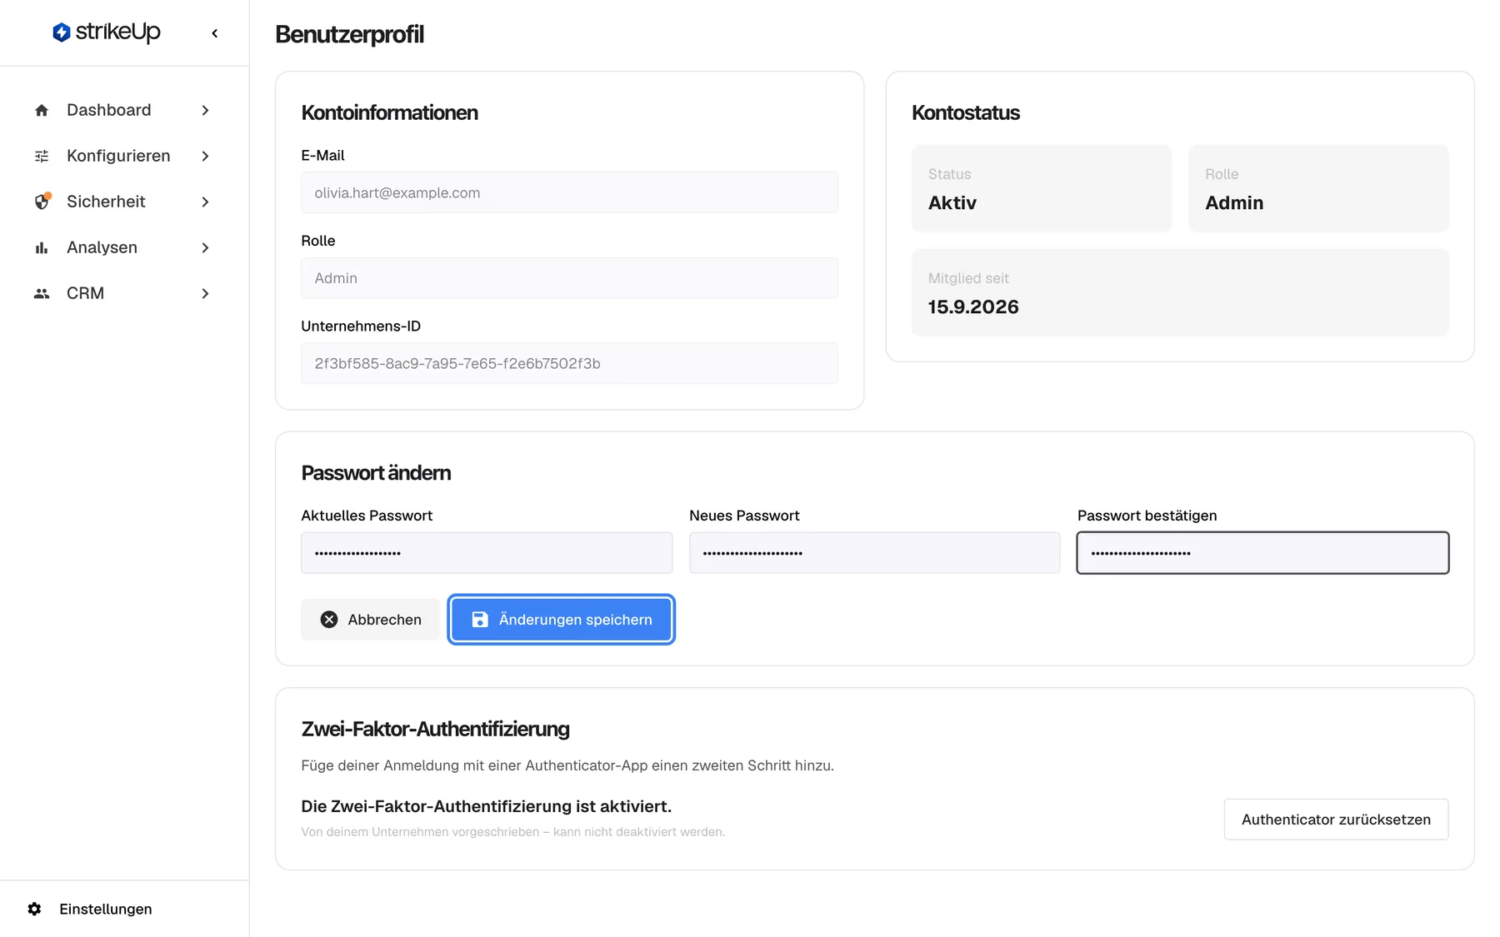Click the Sicherheit shield icon

pyautogui.click(x=42, y=202)
